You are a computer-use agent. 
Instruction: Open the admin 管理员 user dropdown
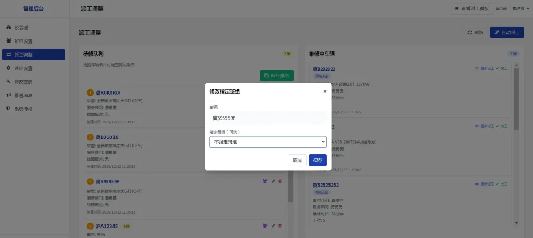pyautogui.click(x=513, y=8)
